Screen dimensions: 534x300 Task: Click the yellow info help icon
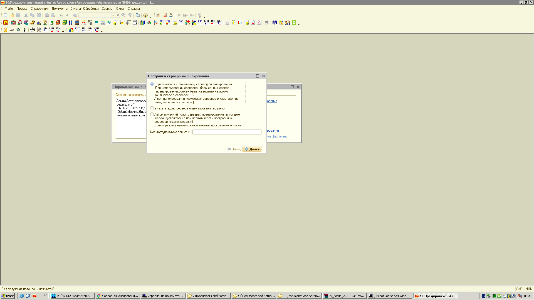point(145,15)
